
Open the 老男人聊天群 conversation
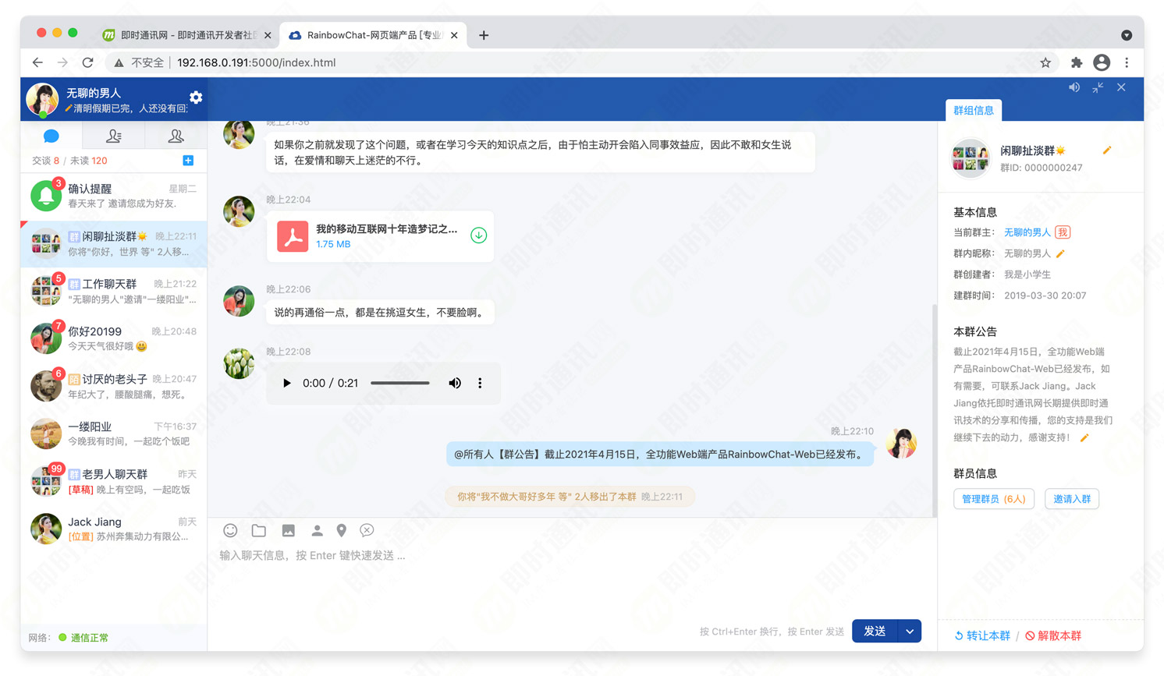[114, 481]
